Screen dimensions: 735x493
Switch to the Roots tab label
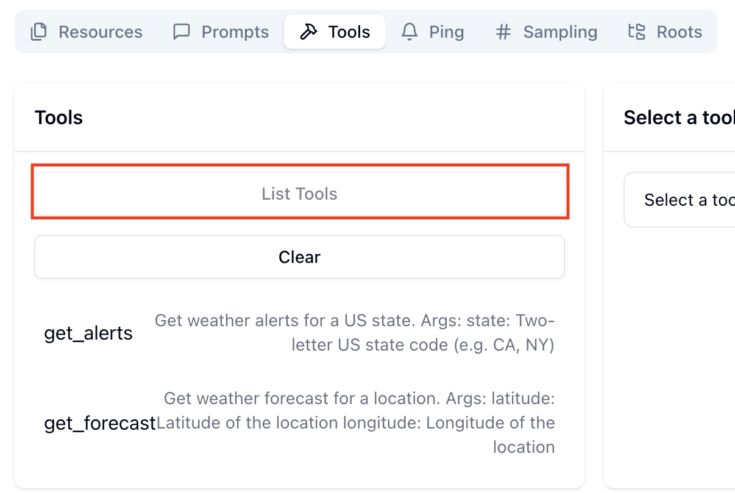680,32
